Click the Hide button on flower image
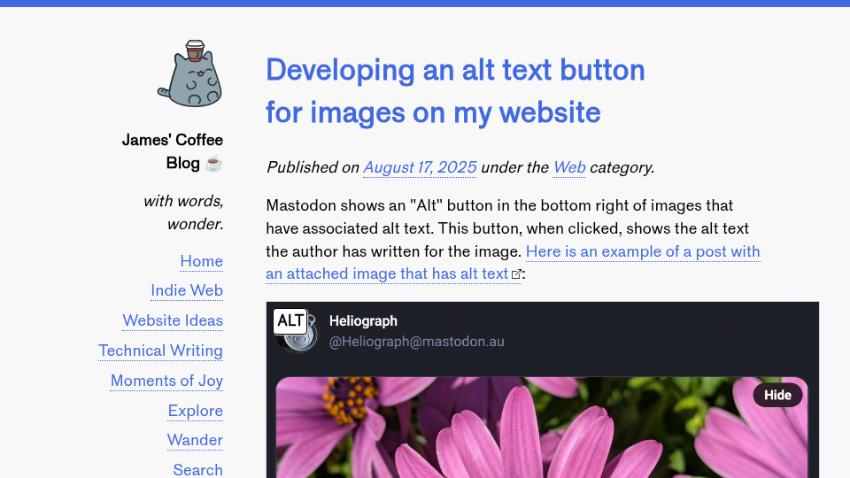This screenshot has width=850, height=478. (777, 395)
